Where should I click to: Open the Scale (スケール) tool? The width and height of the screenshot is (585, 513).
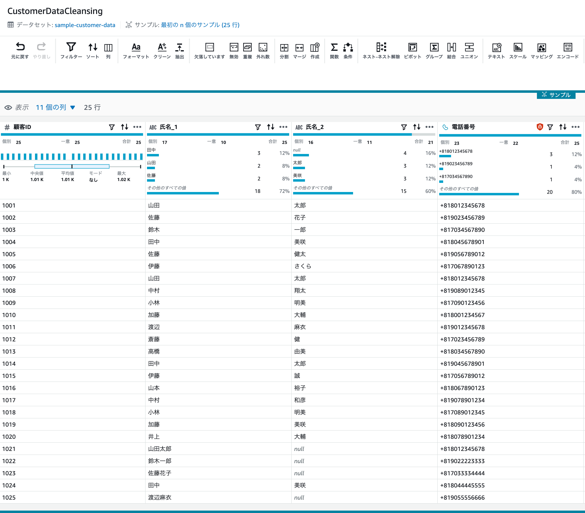(x=518, y=50)
